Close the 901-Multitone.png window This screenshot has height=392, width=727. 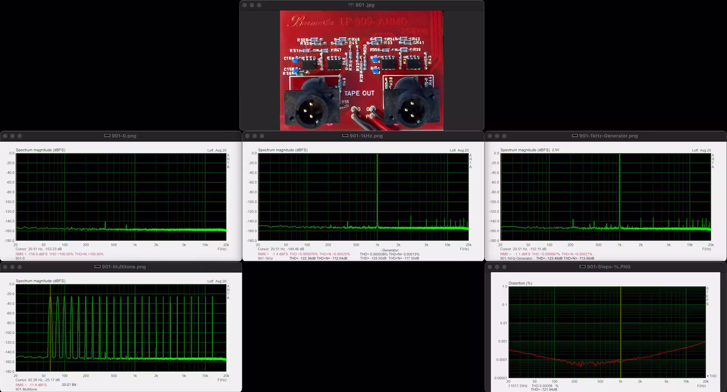[x=5, y=267]
